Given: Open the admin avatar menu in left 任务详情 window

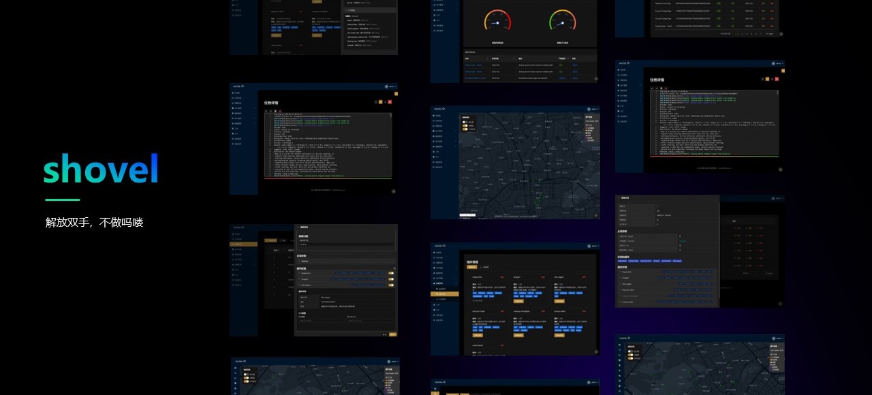Looking at the screenshot, I should pyautogui.click(x=389, y=86).
